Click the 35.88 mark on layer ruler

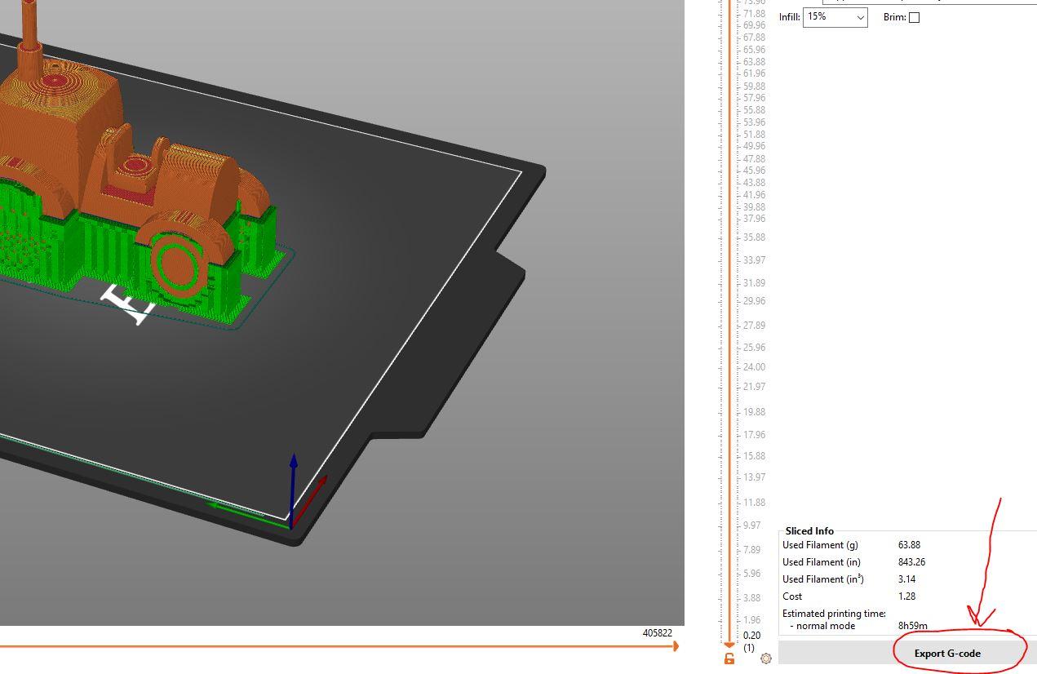754,237
